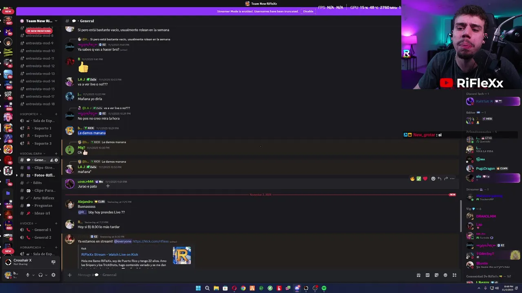
Task: Click @everyone mention in stream announcement
Action: click(123, 241)
